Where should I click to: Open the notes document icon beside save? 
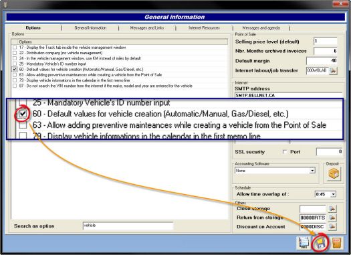coord(304,244)
